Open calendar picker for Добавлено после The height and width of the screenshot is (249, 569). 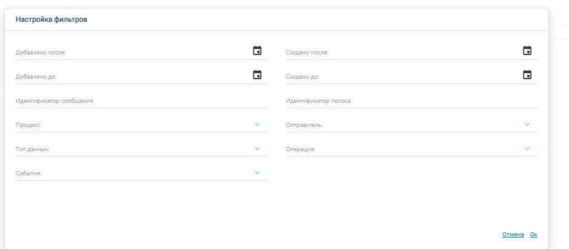coord(257,51)
